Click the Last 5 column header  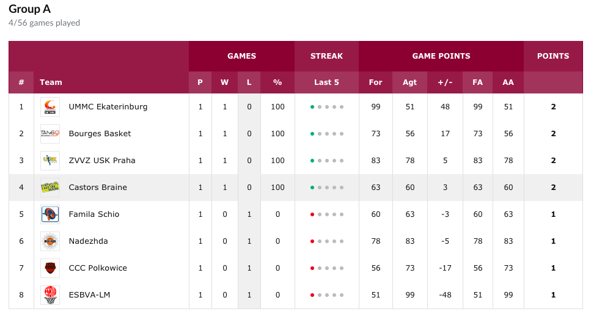(326, 82)
